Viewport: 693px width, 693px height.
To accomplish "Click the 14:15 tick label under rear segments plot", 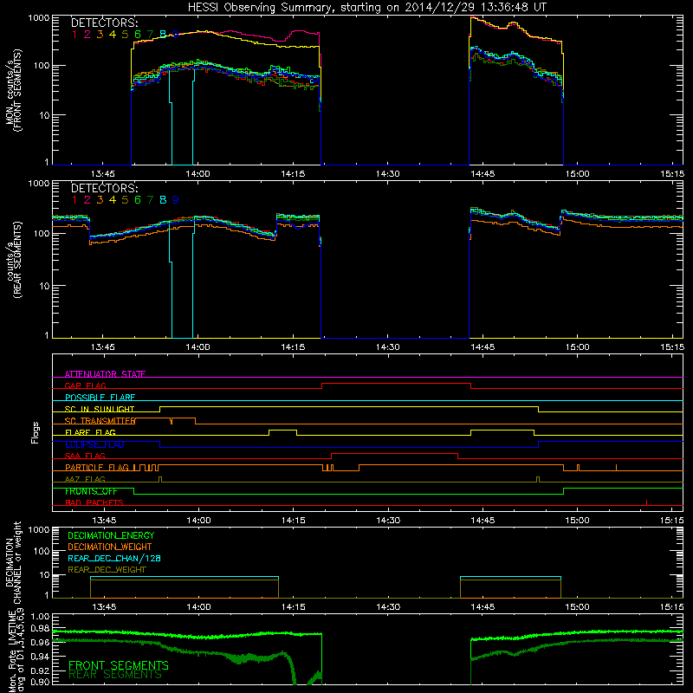I will 293,347.
